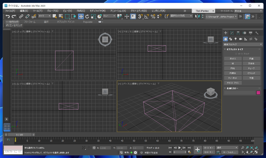Open the Hierarchy command panel tab
Viewport: 266px width, 158px height.
[x=238, y=33]
